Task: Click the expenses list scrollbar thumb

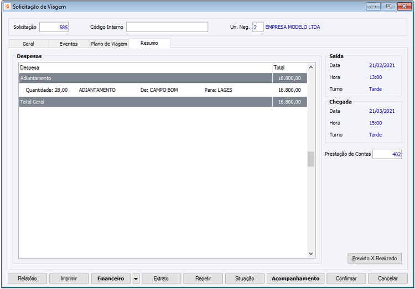Action: coord(311,159)
